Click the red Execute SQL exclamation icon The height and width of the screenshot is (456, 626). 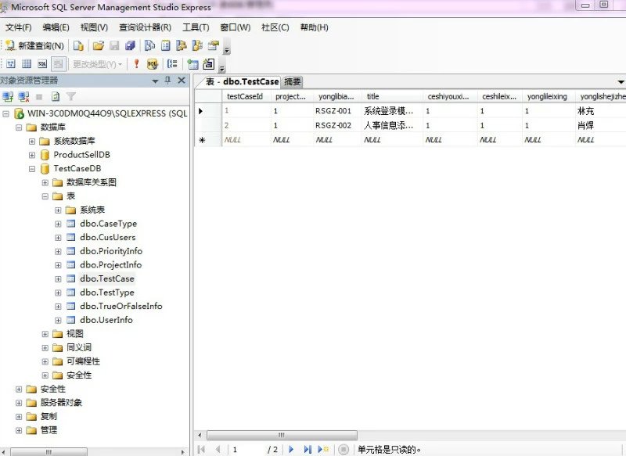point(136,64)
